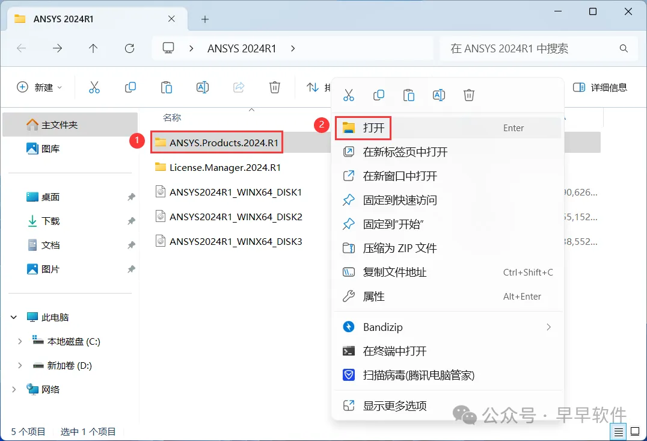Choose 复制文件地址 from the context menu
The width and height of the screenshot is (647, 441).
[x=448, y=272]
